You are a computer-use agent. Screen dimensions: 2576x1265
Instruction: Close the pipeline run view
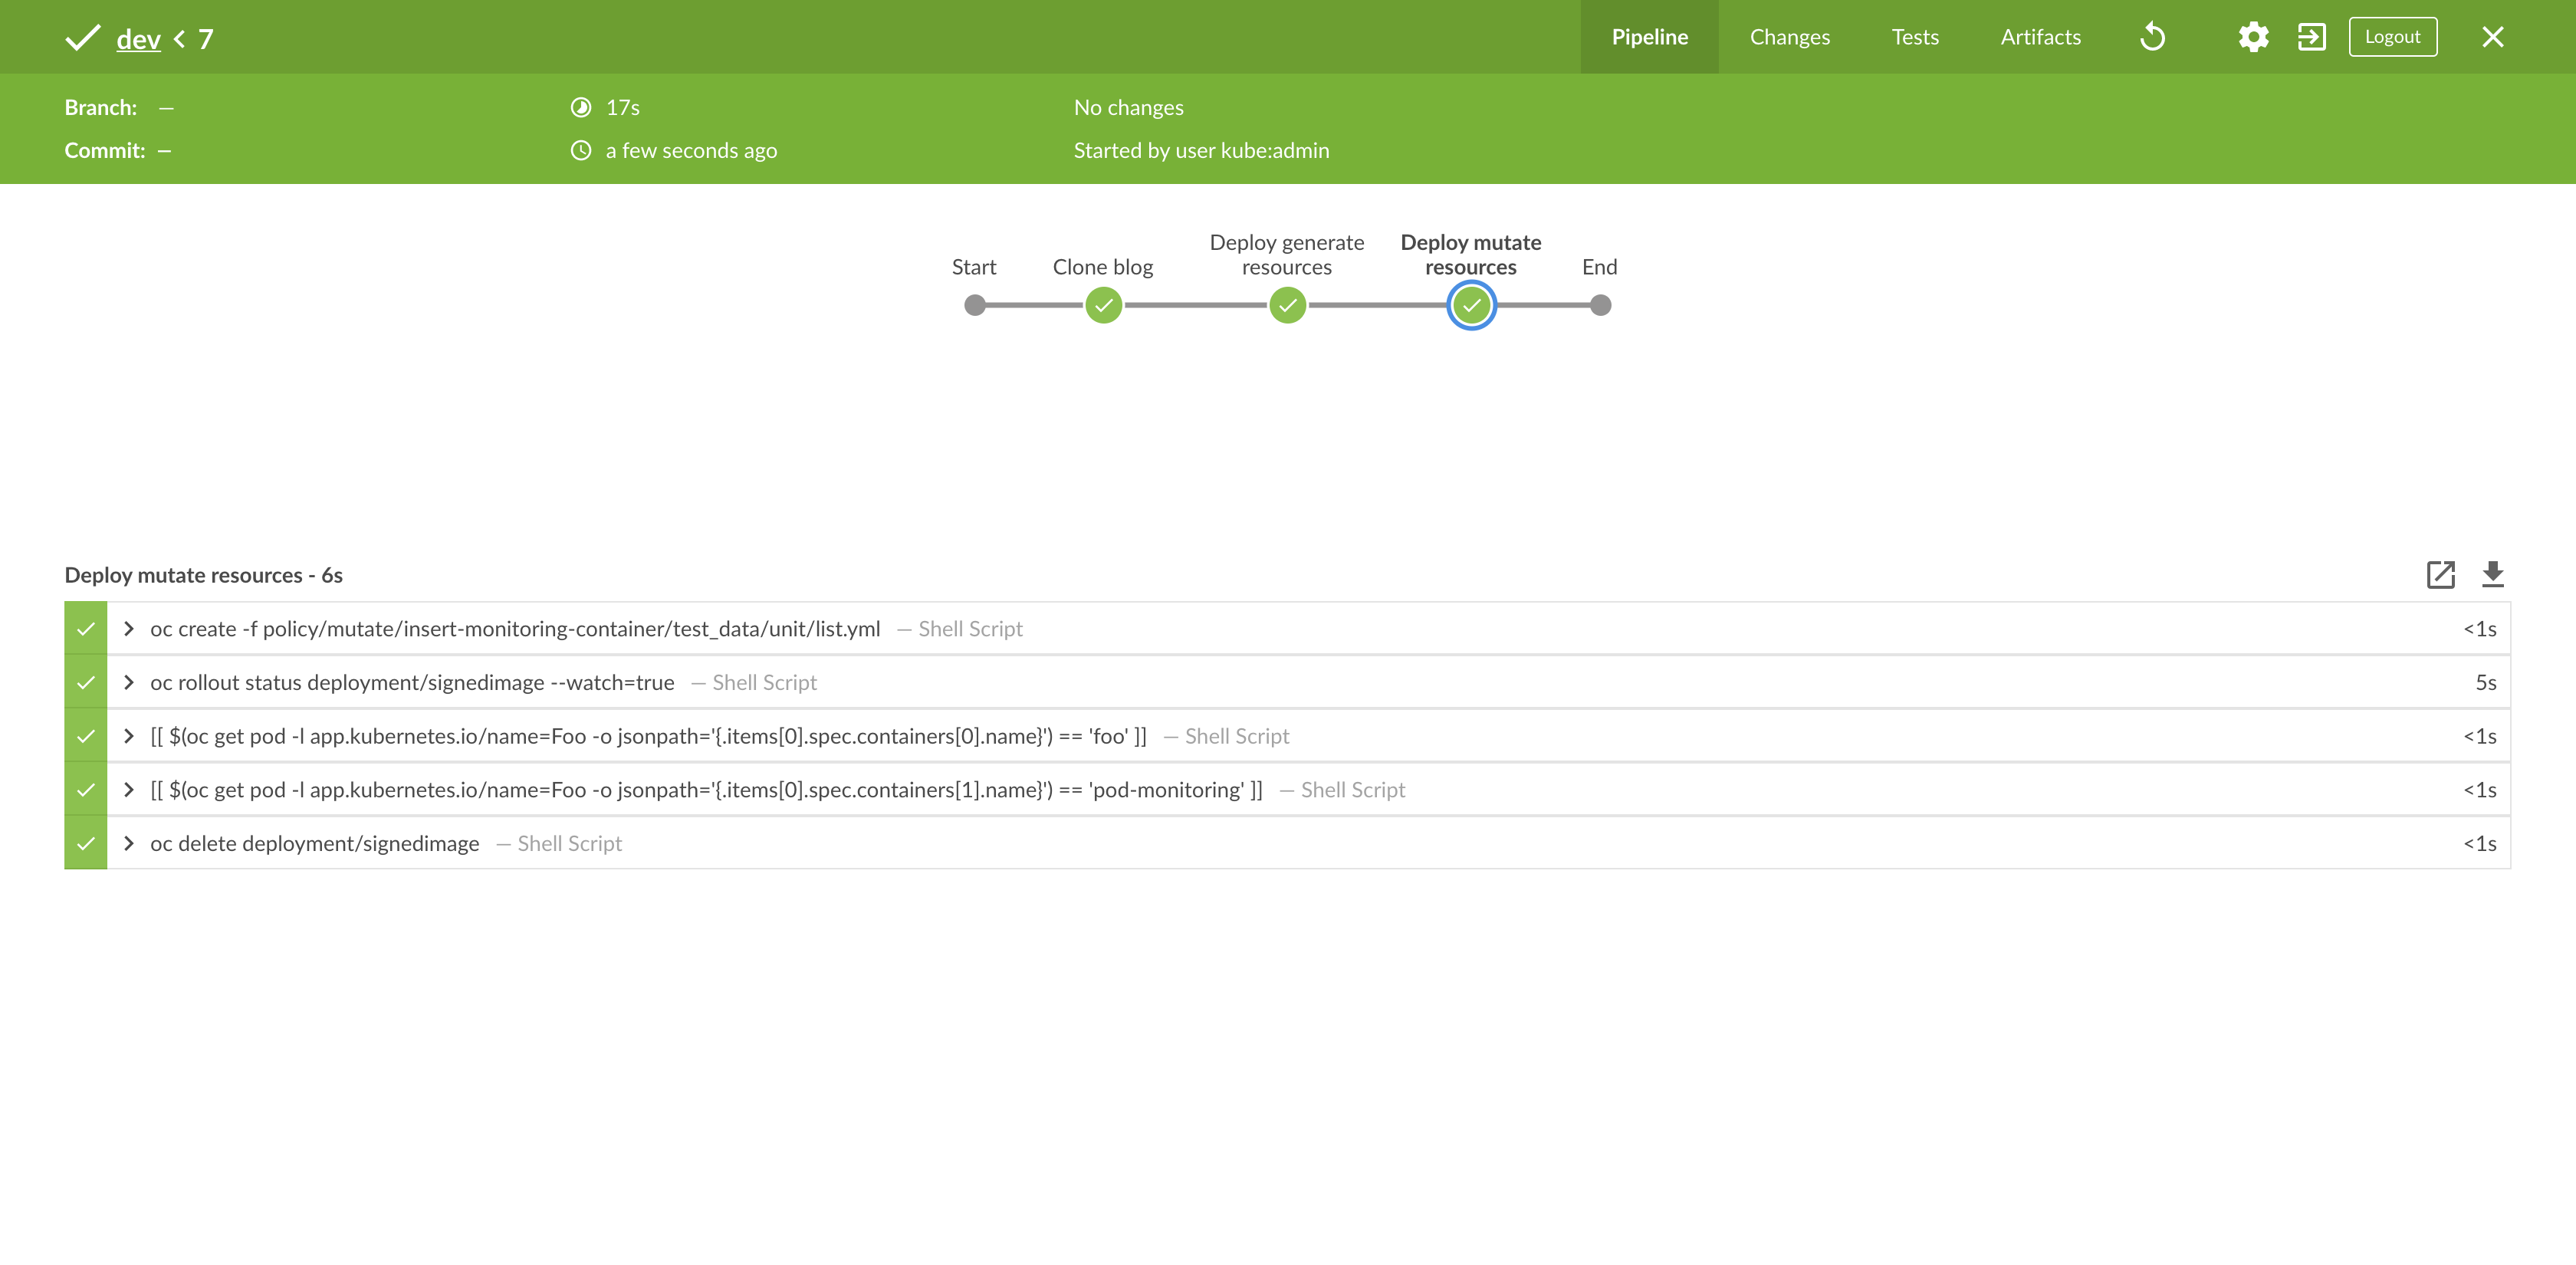click(2493, 37)
